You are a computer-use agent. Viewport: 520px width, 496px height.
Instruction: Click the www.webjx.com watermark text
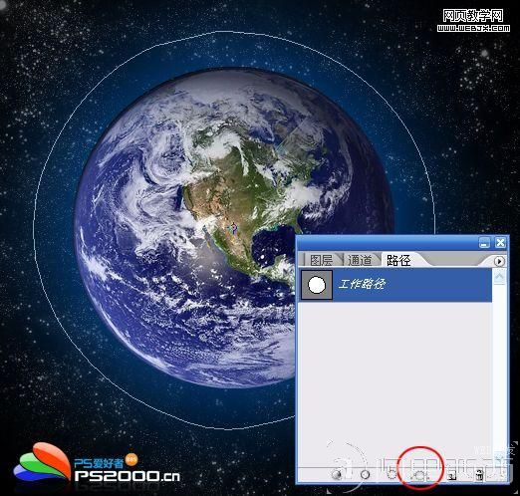coord(473,28)
